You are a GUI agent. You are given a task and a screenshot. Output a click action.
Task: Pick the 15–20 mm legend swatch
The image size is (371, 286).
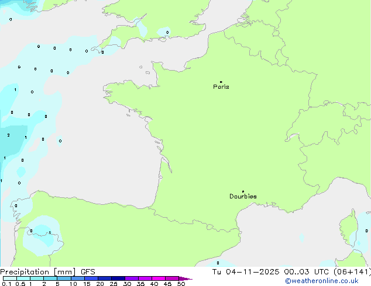click(91, 278)
